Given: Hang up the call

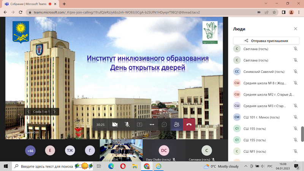Looking at the screenshot, I should point(189,125).
